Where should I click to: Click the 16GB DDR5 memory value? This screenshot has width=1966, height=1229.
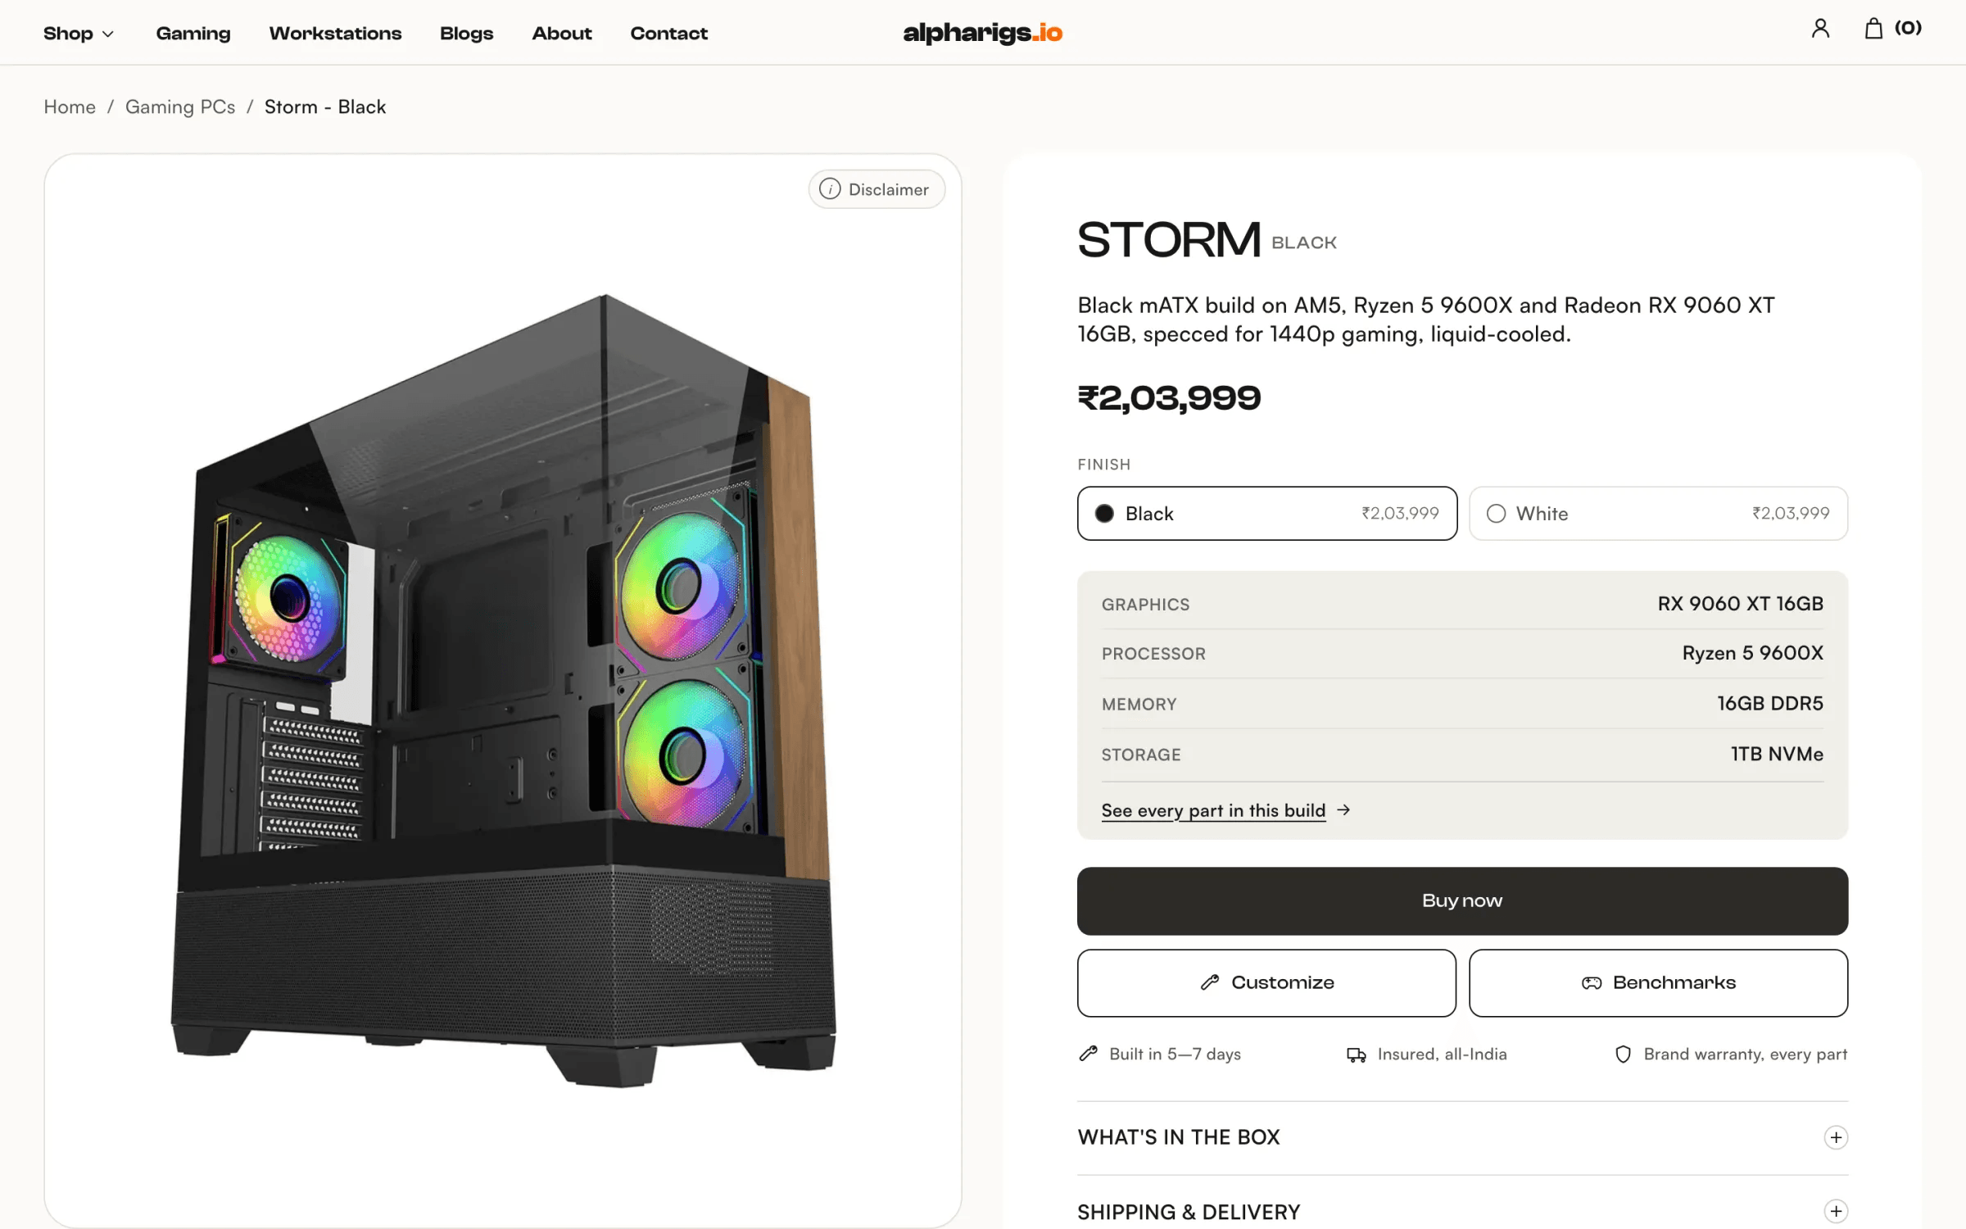pyautogui.click(x=1769, y=703)
